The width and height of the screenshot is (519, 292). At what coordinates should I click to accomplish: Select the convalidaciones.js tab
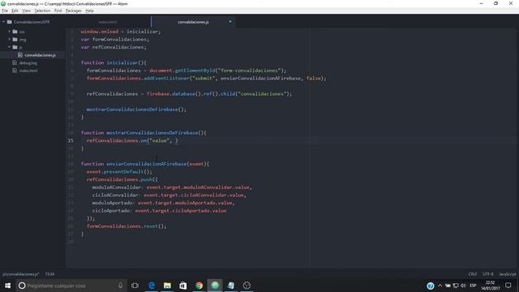coord(193,22)
